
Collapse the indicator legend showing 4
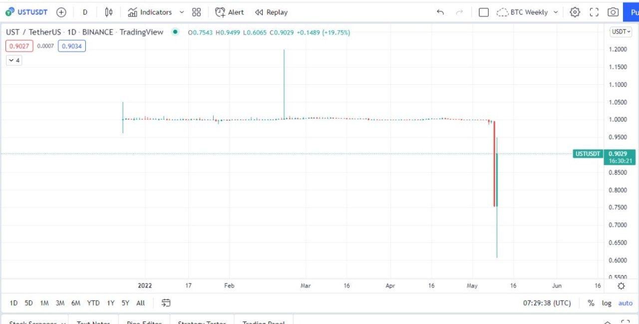point(14,60)
